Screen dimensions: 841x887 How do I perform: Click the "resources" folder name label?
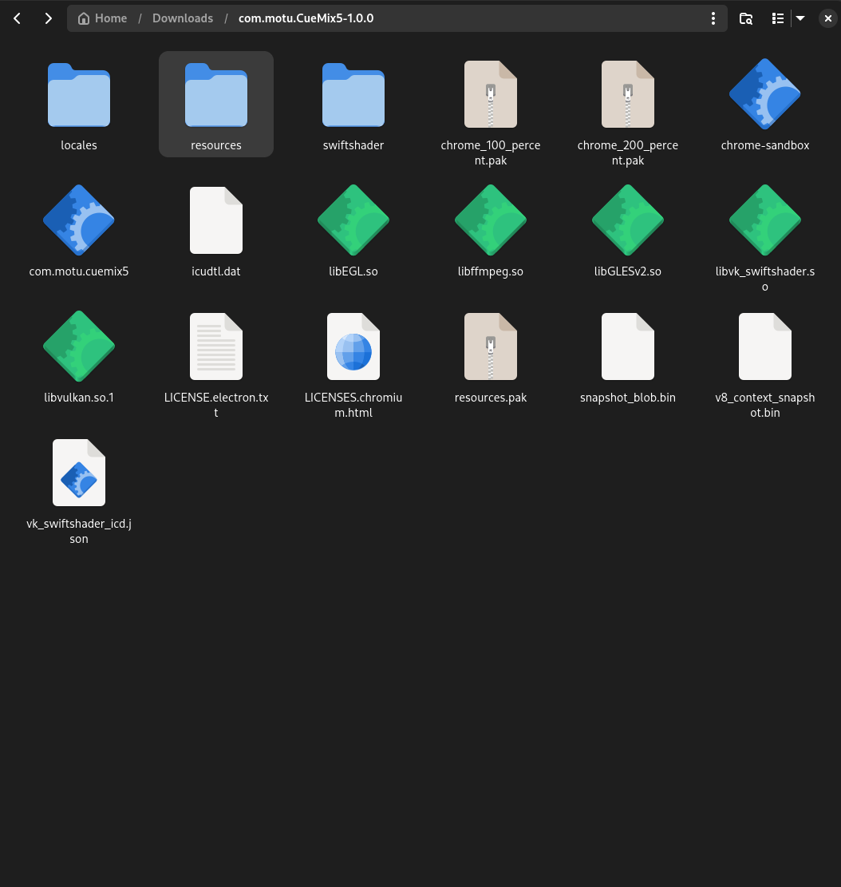pyautogui.click(x=216, y=145)
